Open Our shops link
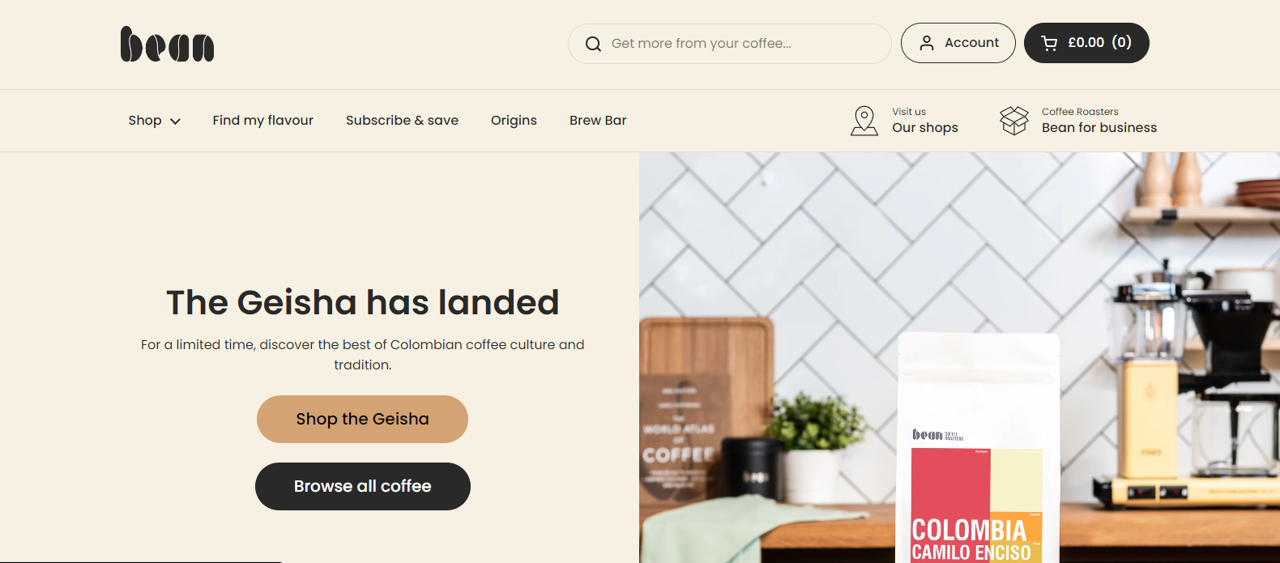The image size is (1280, 563). pos(925,128)
